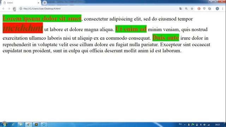Viewport: 226px width, 127px height.
Task: Open File Explorer from taskbar
Action: click(x=21, y=125)
